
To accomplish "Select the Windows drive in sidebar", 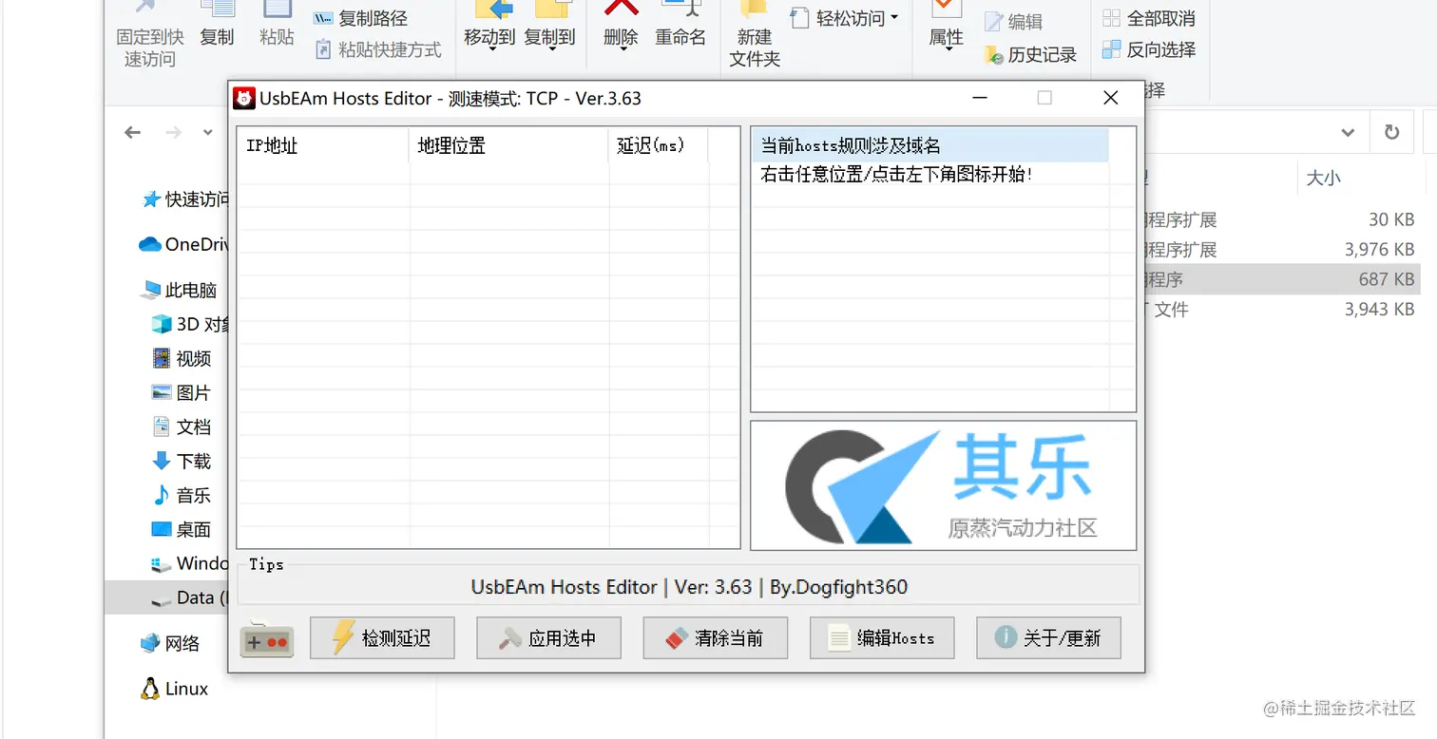I will [x=190, y=563].
